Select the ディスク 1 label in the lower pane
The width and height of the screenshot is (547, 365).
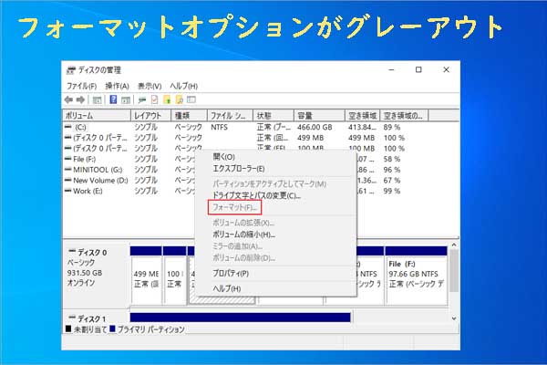pos(92,318)
